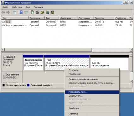Open the Справка menu in menu bar
The height and width of the screenshot is (116, 134).
tap(38, 7)
